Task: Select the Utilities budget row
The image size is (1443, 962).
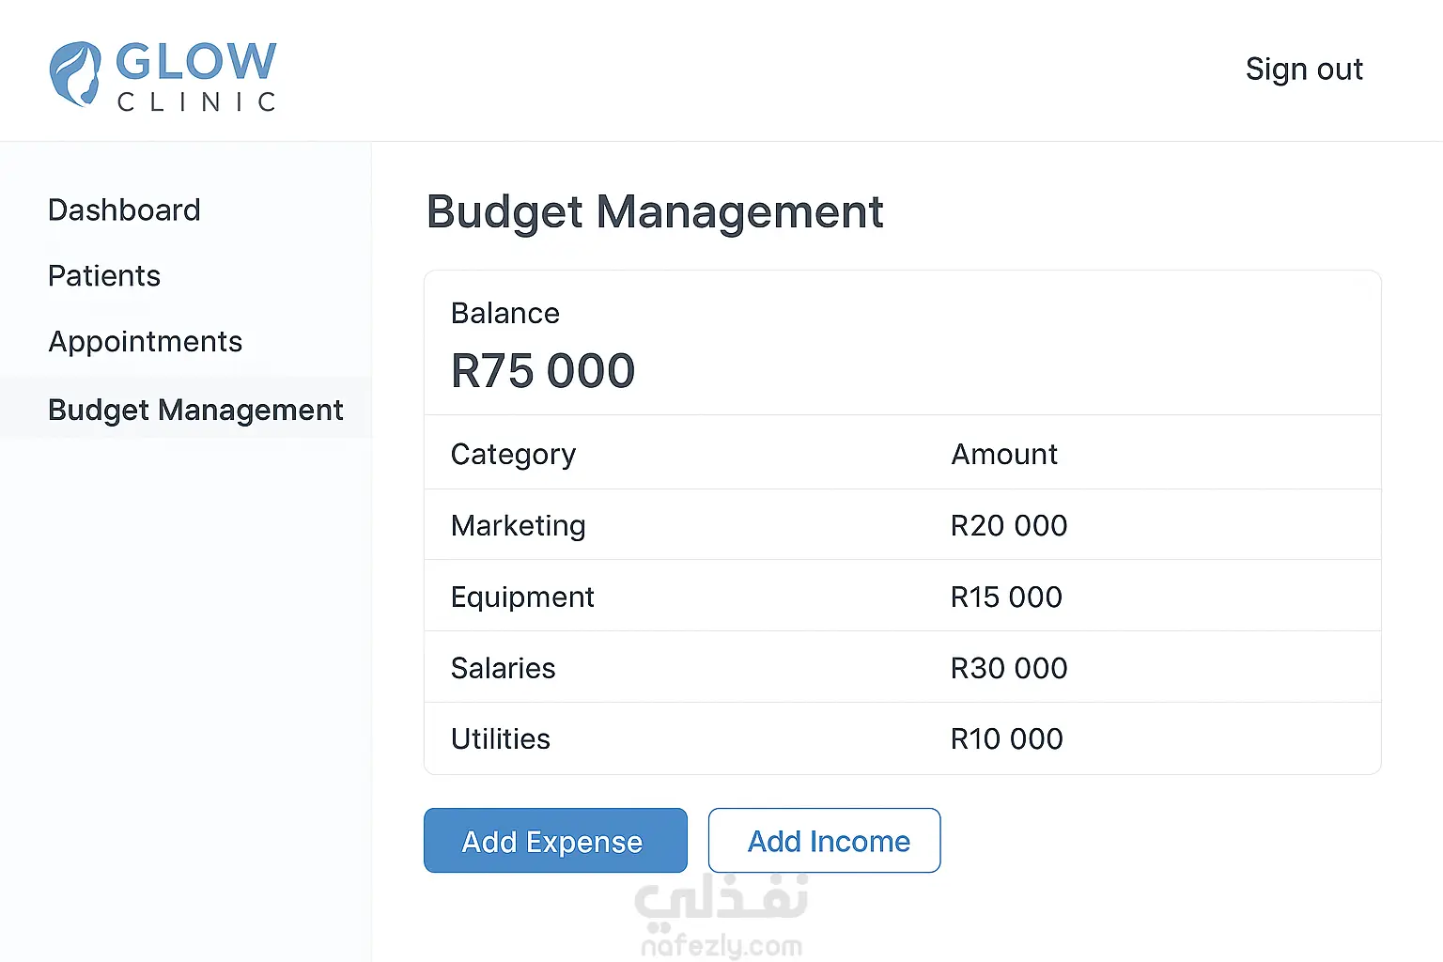Action: [903, 738]
